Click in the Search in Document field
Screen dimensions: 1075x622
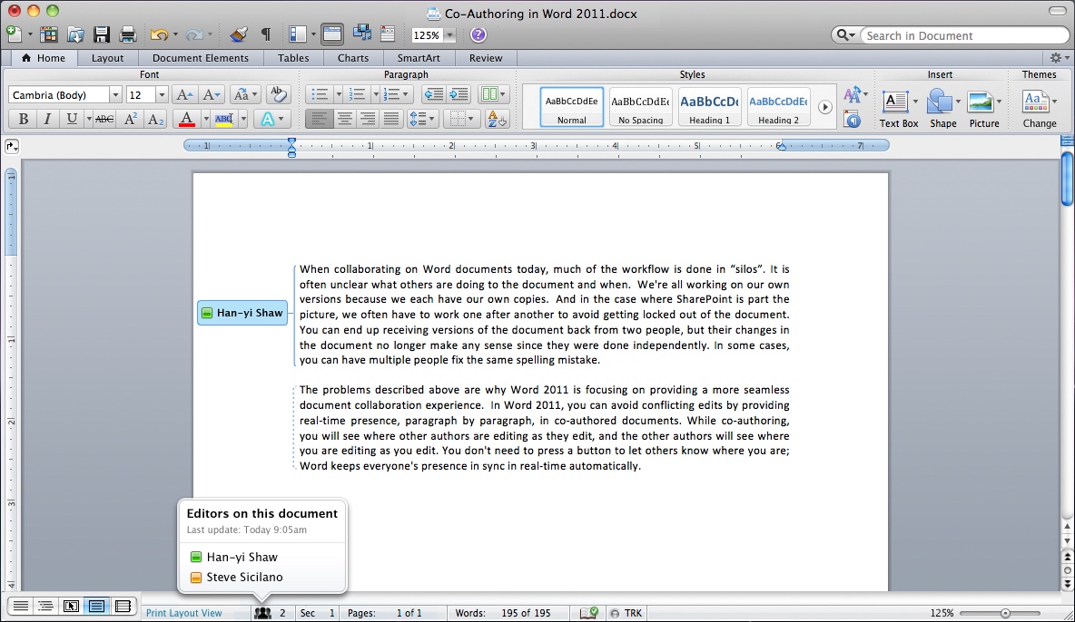pos(965,35)
